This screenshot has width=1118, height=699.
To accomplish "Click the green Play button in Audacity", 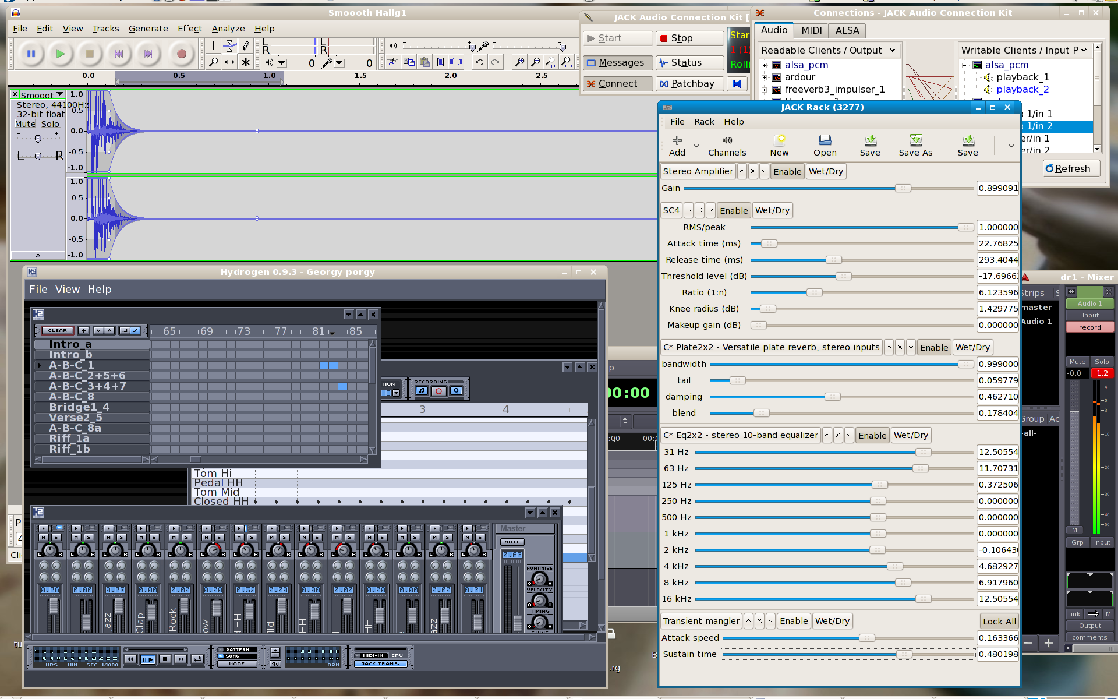I will [x=61, y=54].
